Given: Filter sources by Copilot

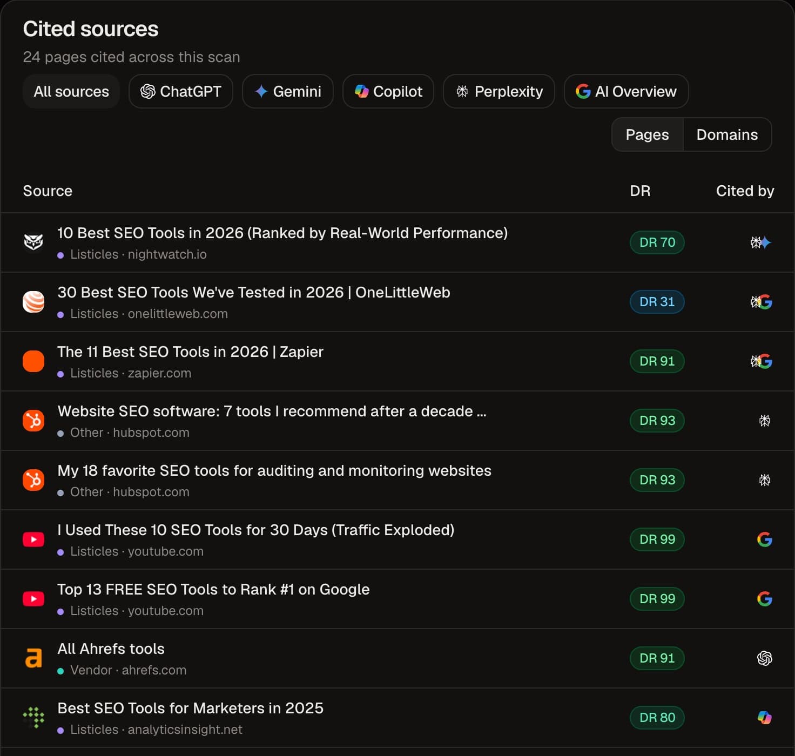Looking at the screenshot, I should point(388,91).
